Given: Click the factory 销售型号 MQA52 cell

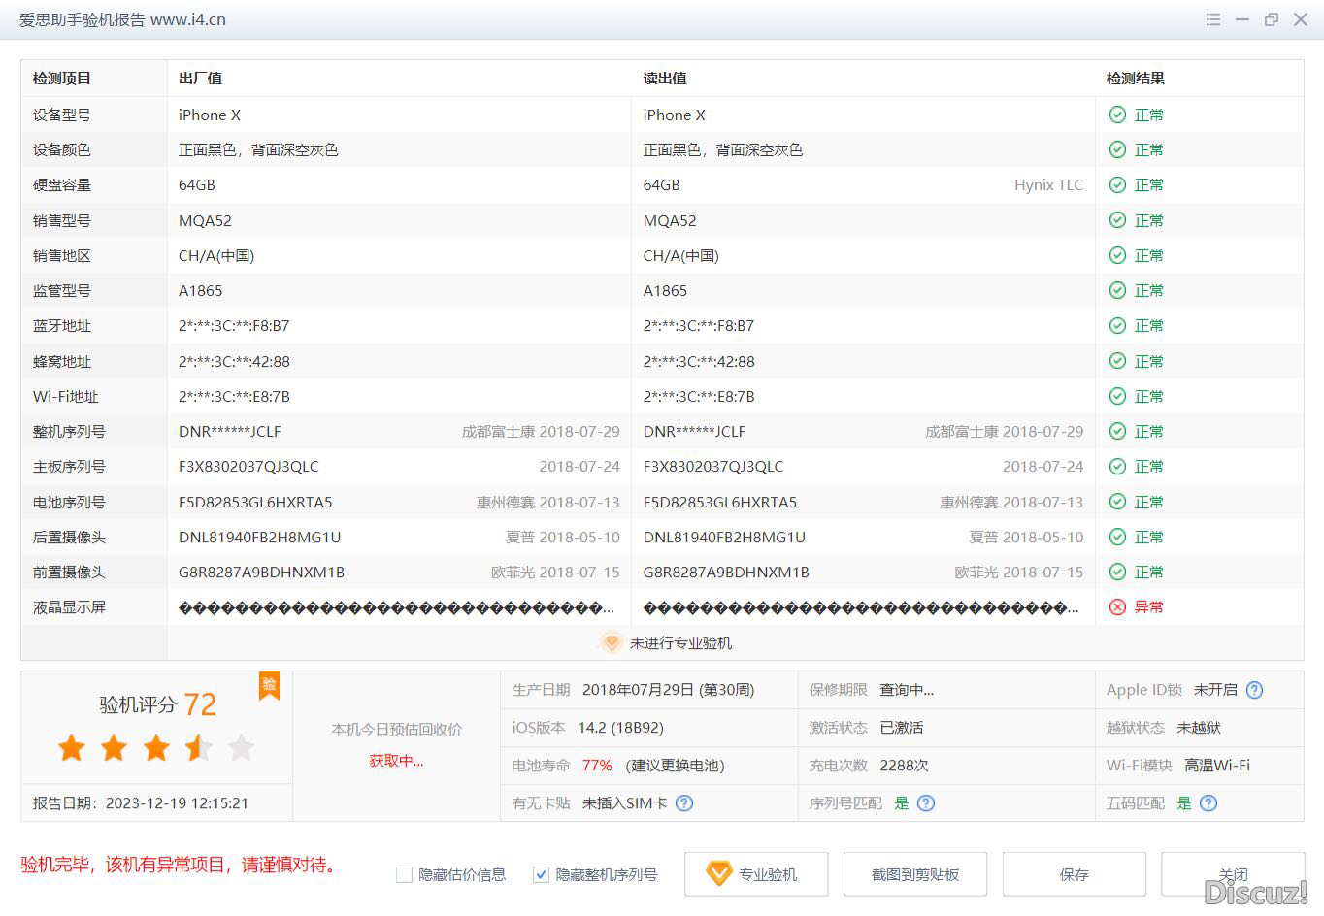Looking at the screenshot, I should coord(205,220).
